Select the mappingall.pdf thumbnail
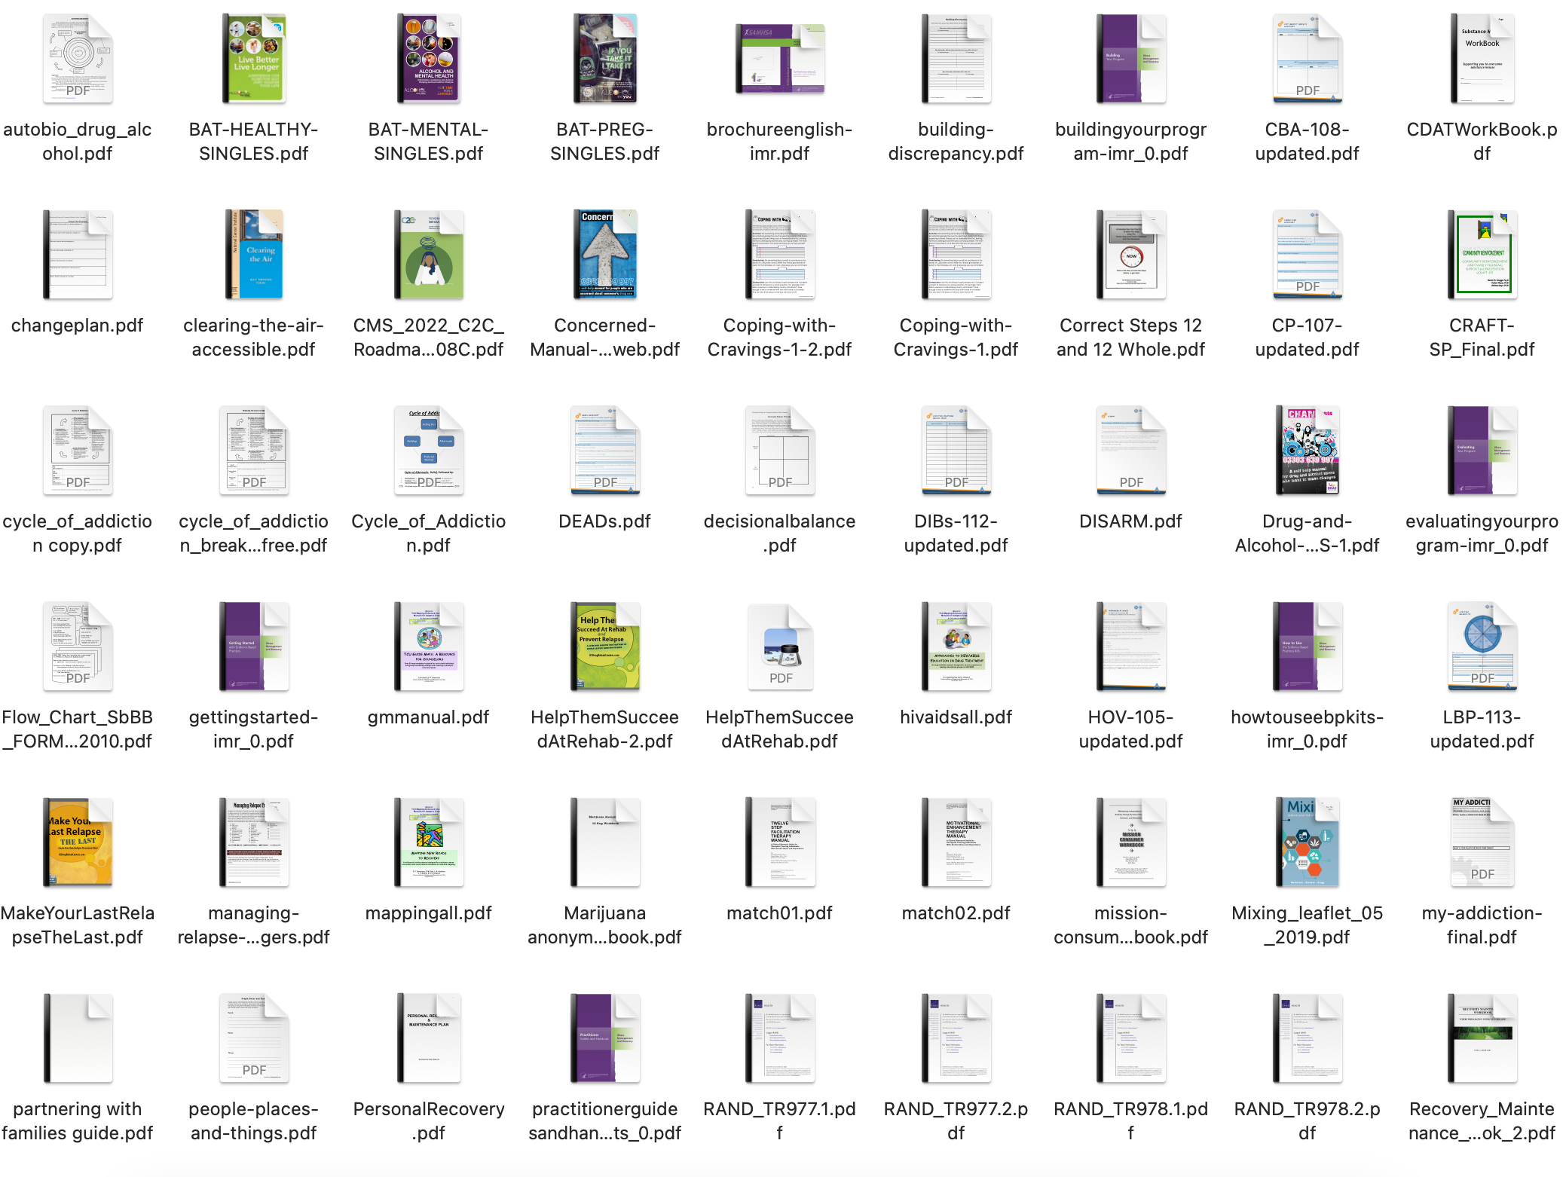 point(429,842)
